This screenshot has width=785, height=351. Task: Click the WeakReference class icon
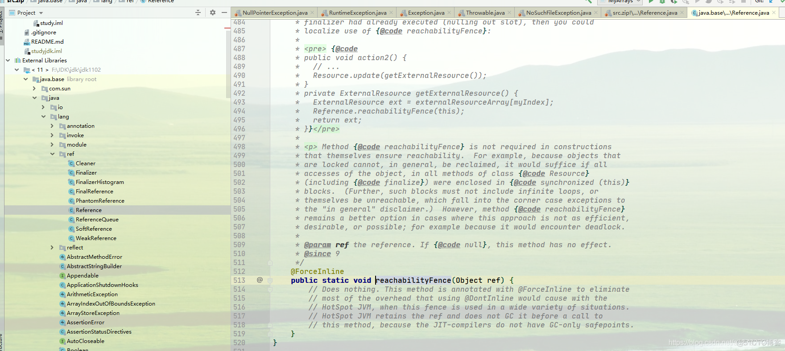[71, 238]
